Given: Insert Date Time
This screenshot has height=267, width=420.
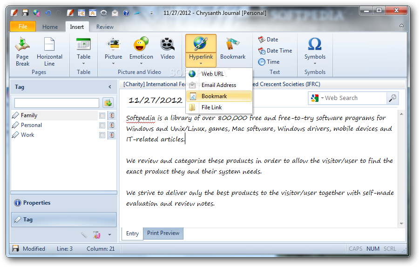Looking at the screenshot, I should (275, 51).
